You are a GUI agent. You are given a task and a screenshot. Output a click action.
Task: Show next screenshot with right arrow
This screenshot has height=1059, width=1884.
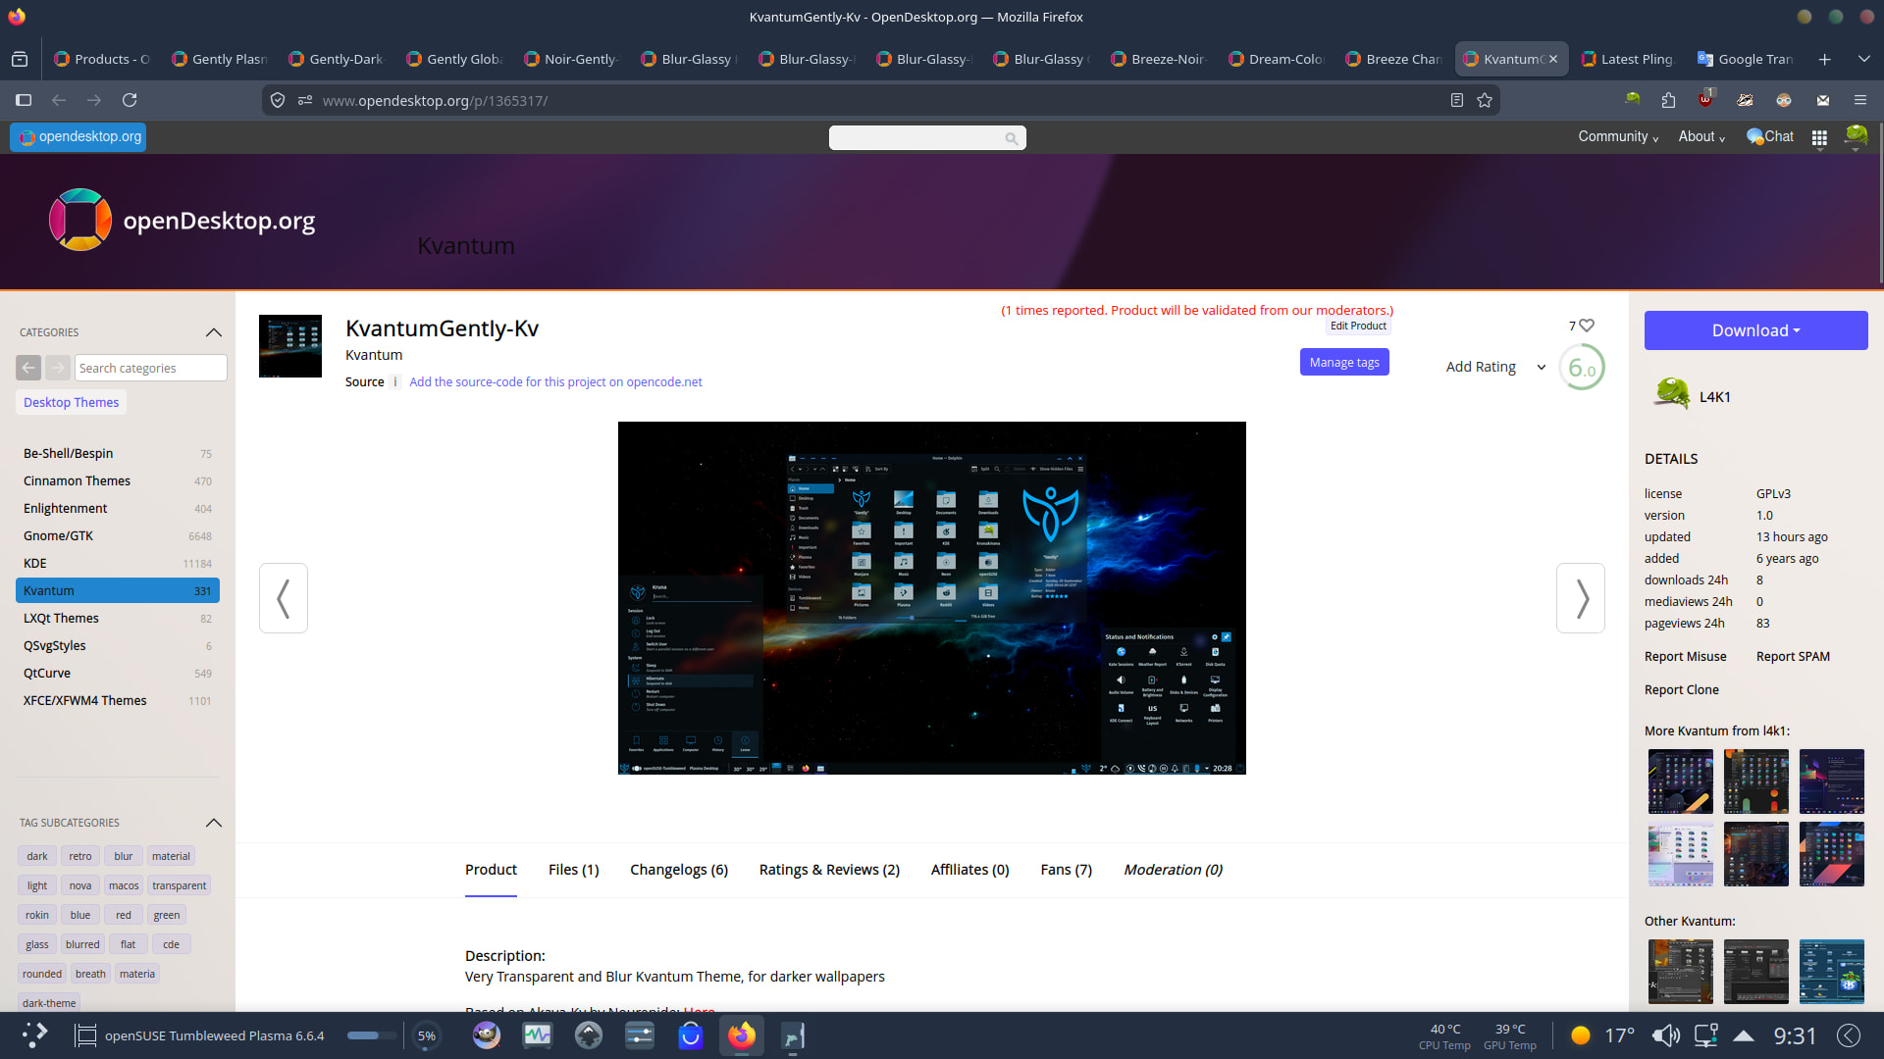point(1580,598)
